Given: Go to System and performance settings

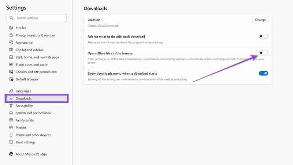Looking at the screenshot, I should point(33,113).
